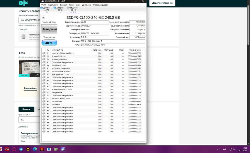Open the Допомога menu
The width and height of the screenshot is (250, 153).
[x=86, y=5]
